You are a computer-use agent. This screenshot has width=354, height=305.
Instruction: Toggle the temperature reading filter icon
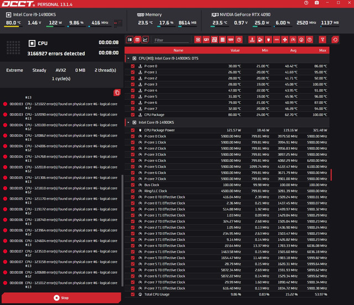[252, 40]
